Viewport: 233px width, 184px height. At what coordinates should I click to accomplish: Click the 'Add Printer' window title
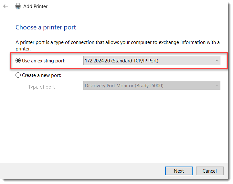[x=36, y=6]
